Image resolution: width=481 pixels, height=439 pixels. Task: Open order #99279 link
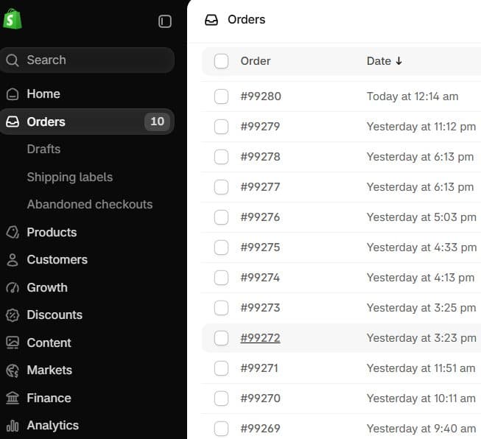click(x=260, y=127)
